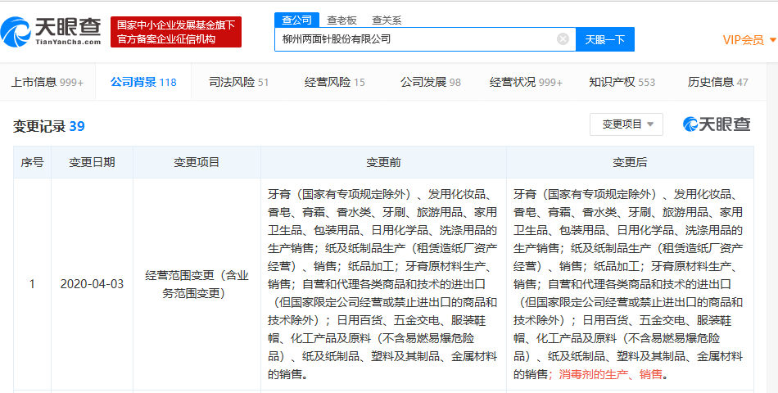The width and height of the screenshot is (778, 393).
Task: Click the 天眼一下 search button
Action: tap(605, 39)
